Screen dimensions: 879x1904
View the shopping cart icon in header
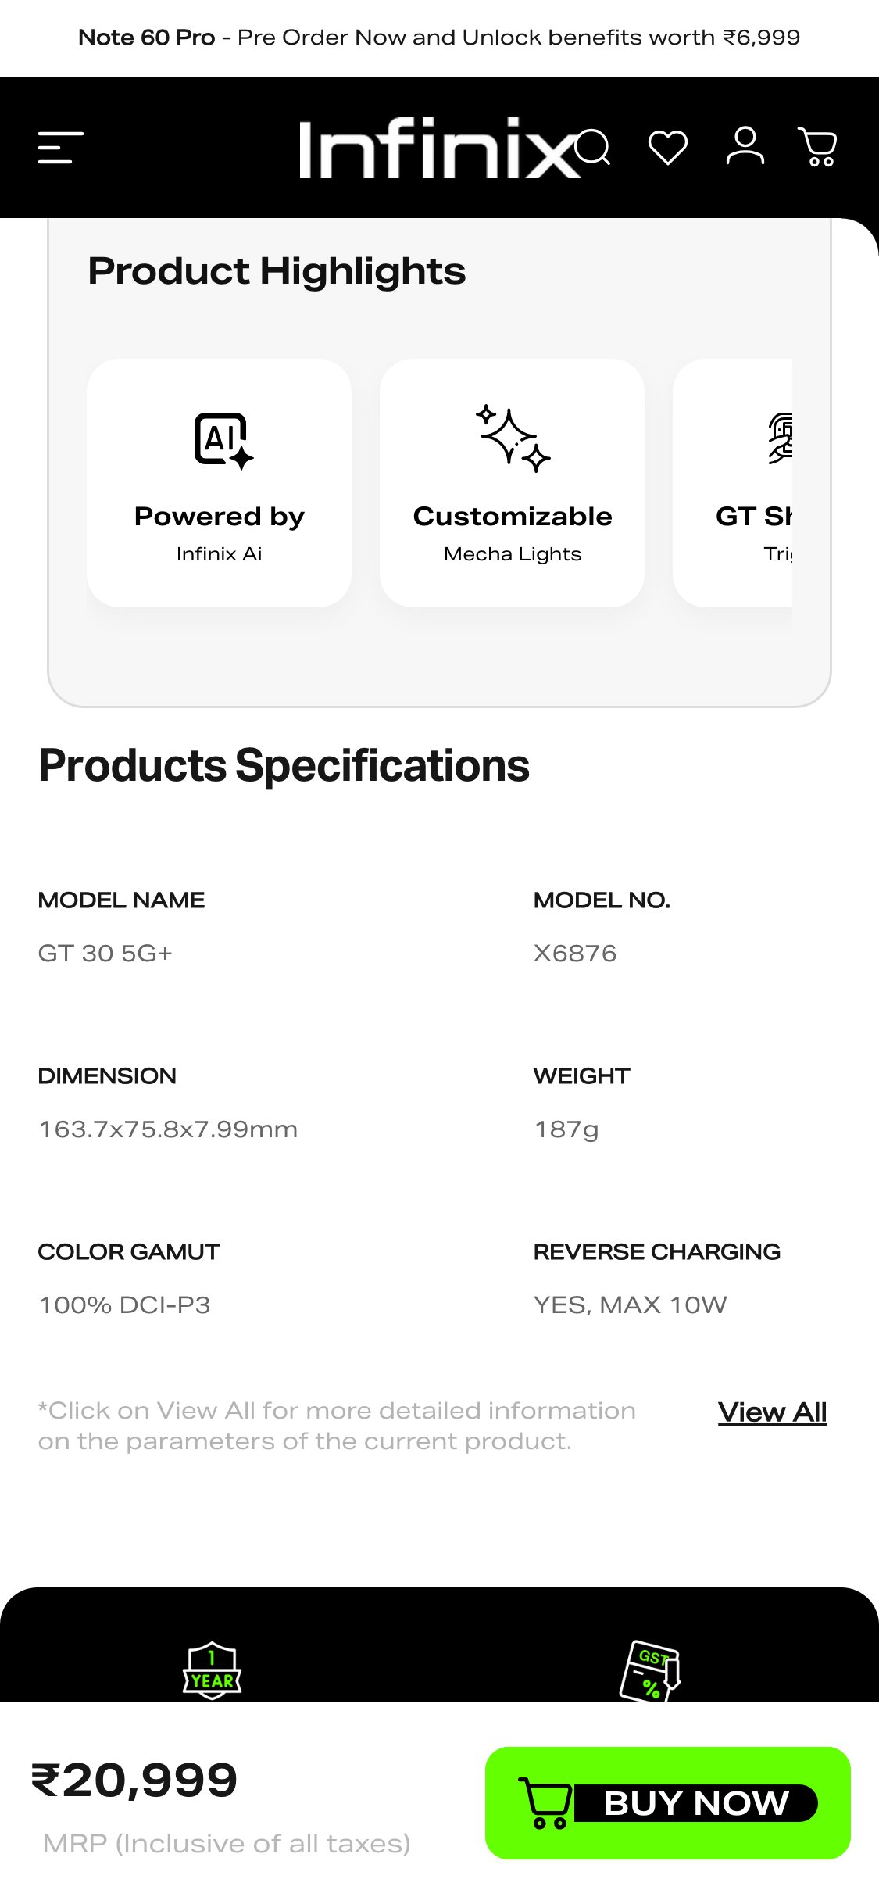[x=817, y=149]
